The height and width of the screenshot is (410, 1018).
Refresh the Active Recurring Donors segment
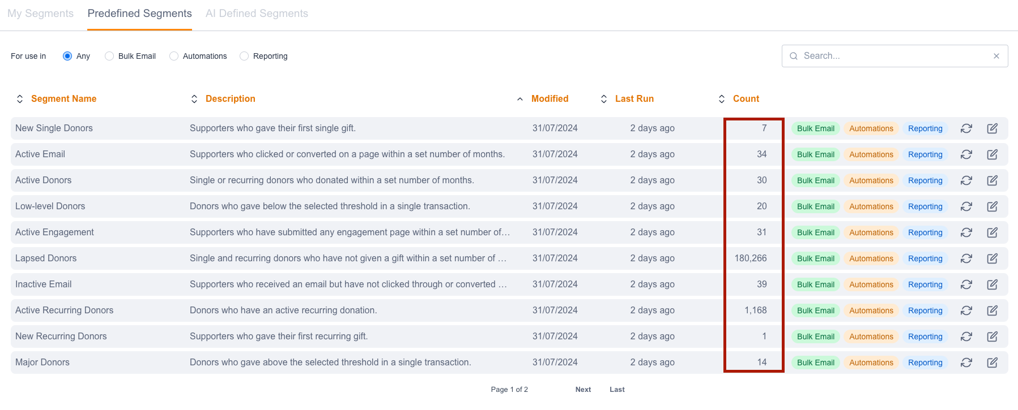point(966,310)
